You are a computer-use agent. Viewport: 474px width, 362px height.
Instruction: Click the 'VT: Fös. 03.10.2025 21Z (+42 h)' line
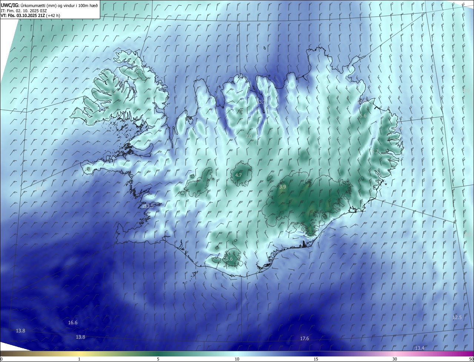[30, 16]
